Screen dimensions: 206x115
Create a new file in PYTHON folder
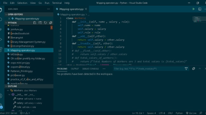coord(35,23)
